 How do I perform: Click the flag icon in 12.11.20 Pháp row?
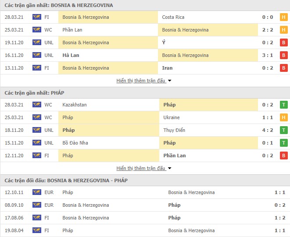point(37,156)
